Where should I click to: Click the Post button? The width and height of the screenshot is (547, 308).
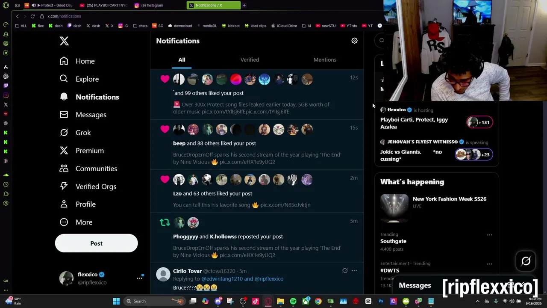(x=96, y=243)
